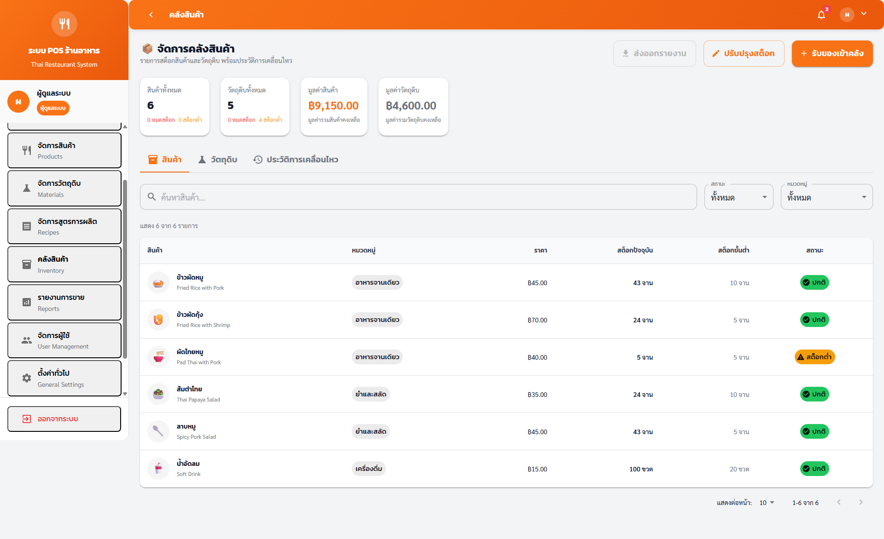Expand user avatar menu chevron

pos(864,14)
